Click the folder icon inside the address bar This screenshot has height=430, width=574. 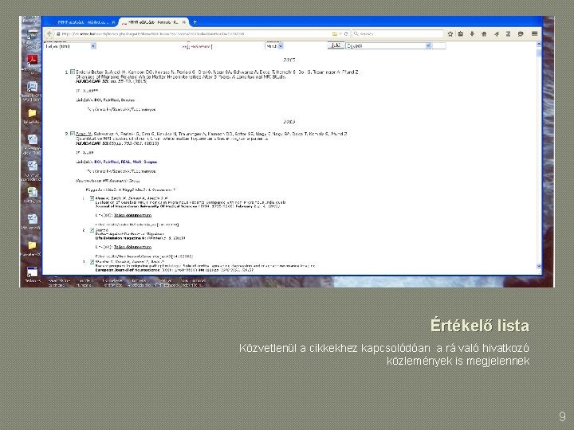tap(334, 33)
